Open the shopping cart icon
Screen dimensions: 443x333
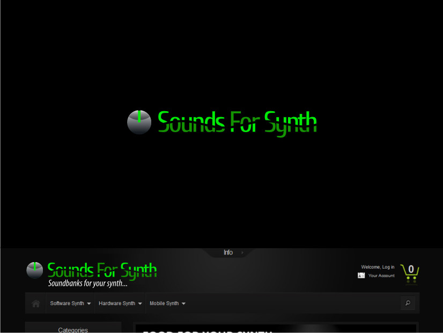point(410,273)
